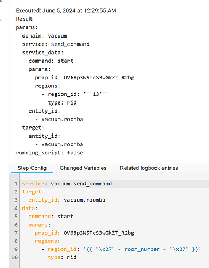Switch to the Step Config tab
The height and width of the screenshot is (268, 209).
(32, 168)
